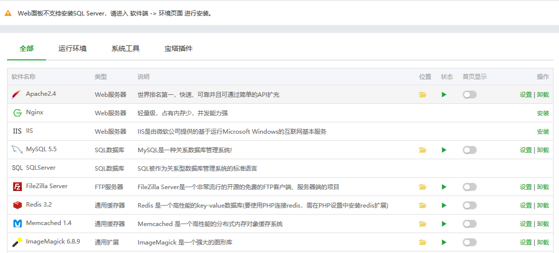Click 卸载 for MySQL 5.5

point(543,150)
